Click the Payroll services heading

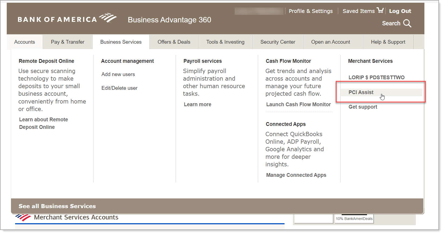point(203,61)
